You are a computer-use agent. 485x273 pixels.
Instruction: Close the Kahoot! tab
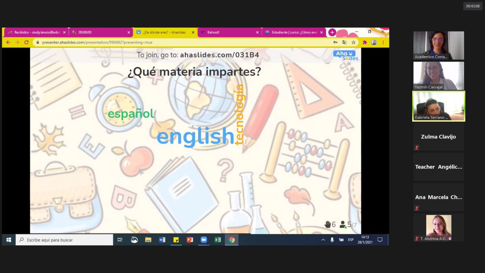click(x=257, y=32)
